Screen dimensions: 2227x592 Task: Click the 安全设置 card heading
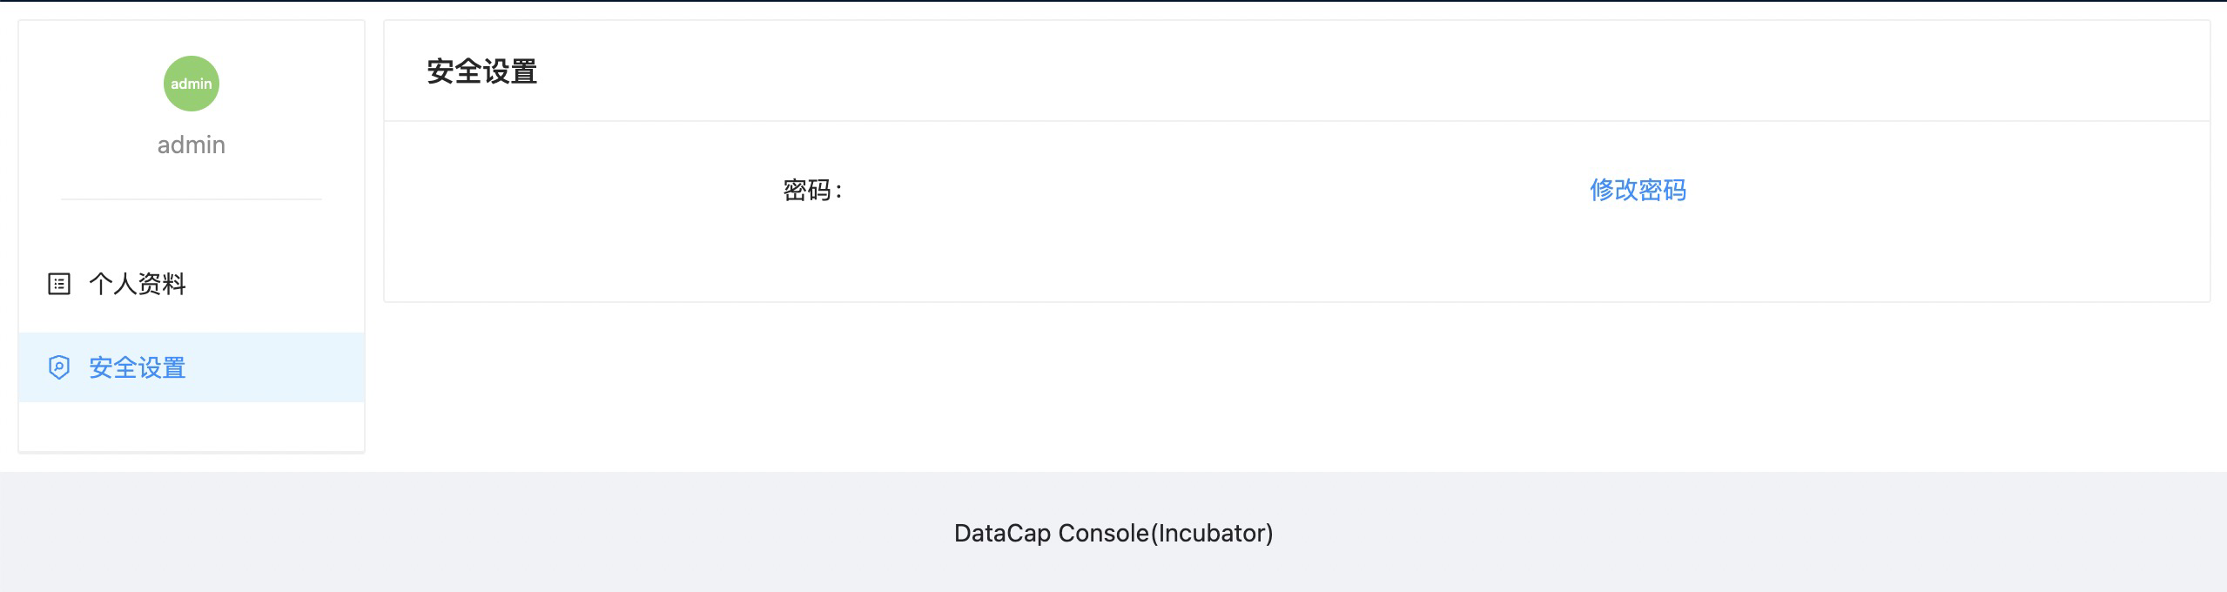[481, 71]
